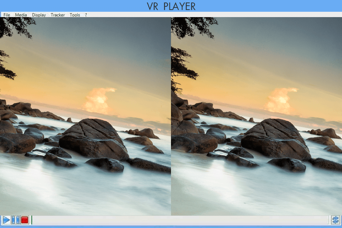Open the Tools menu

tap(75, 15)
